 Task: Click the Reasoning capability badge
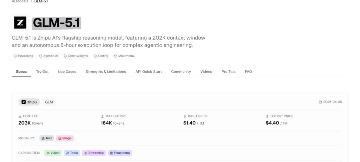click(120, 153)
